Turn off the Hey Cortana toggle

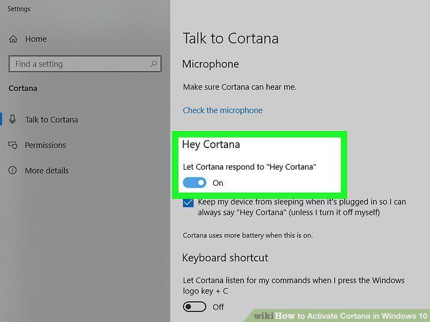point(194,183)
